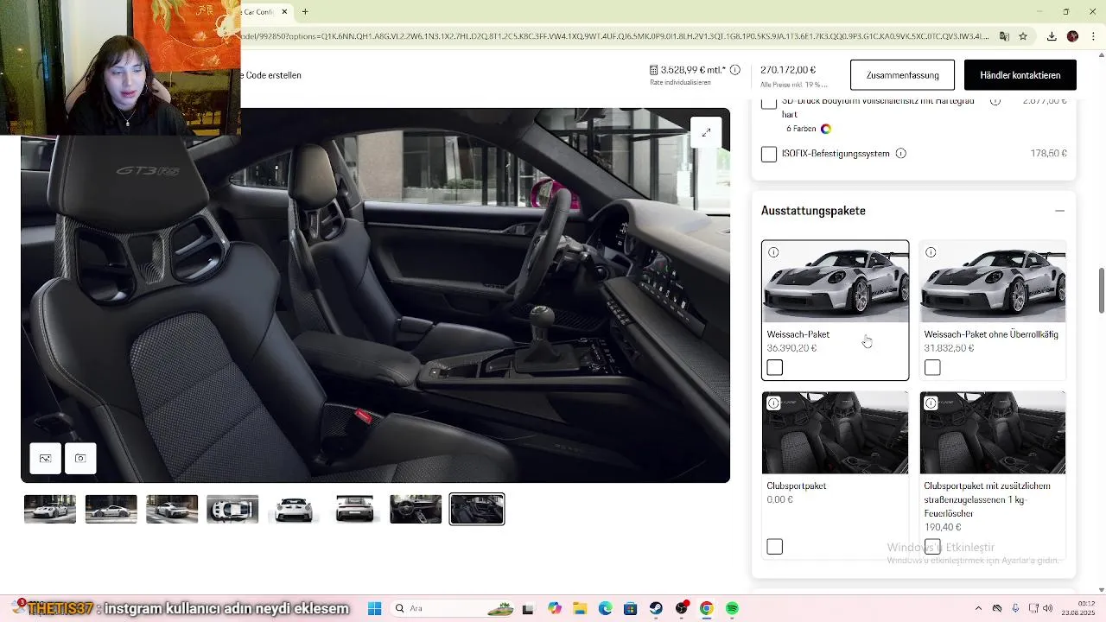Open the Chrome profile avatar
The width and height of the screenshot is (1106, 622).
coord(1072,36)
